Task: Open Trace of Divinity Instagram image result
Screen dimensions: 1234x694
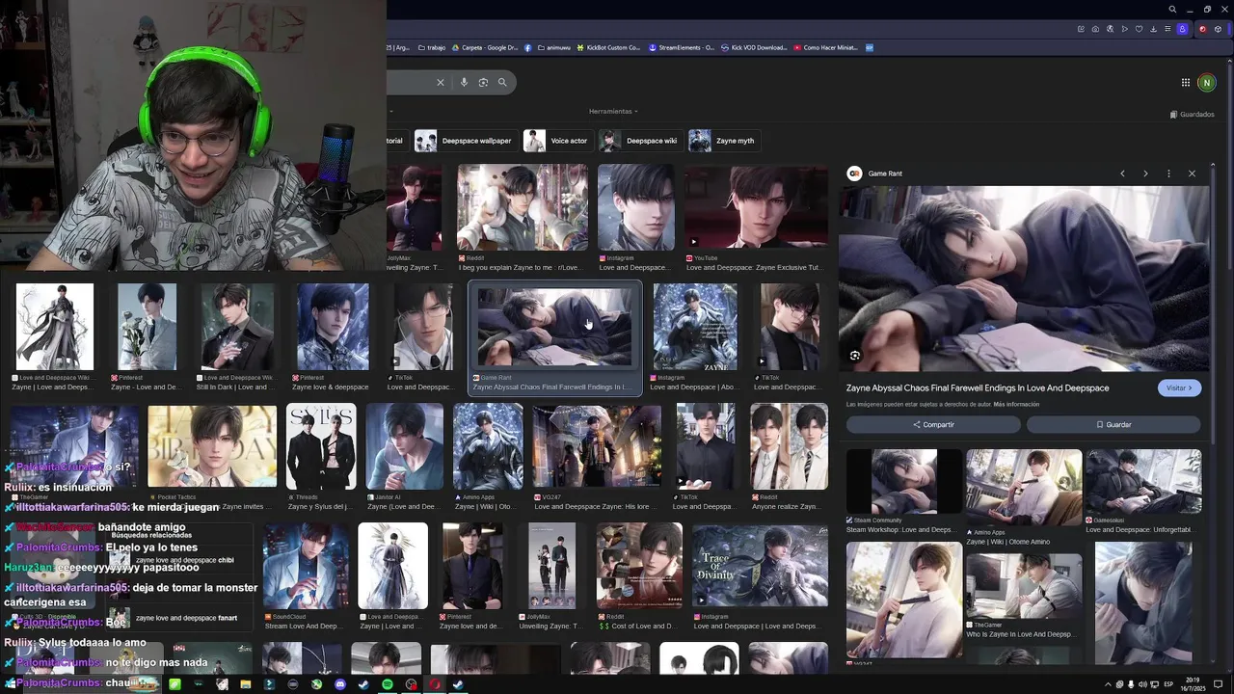Action: [x=760, y=566]
